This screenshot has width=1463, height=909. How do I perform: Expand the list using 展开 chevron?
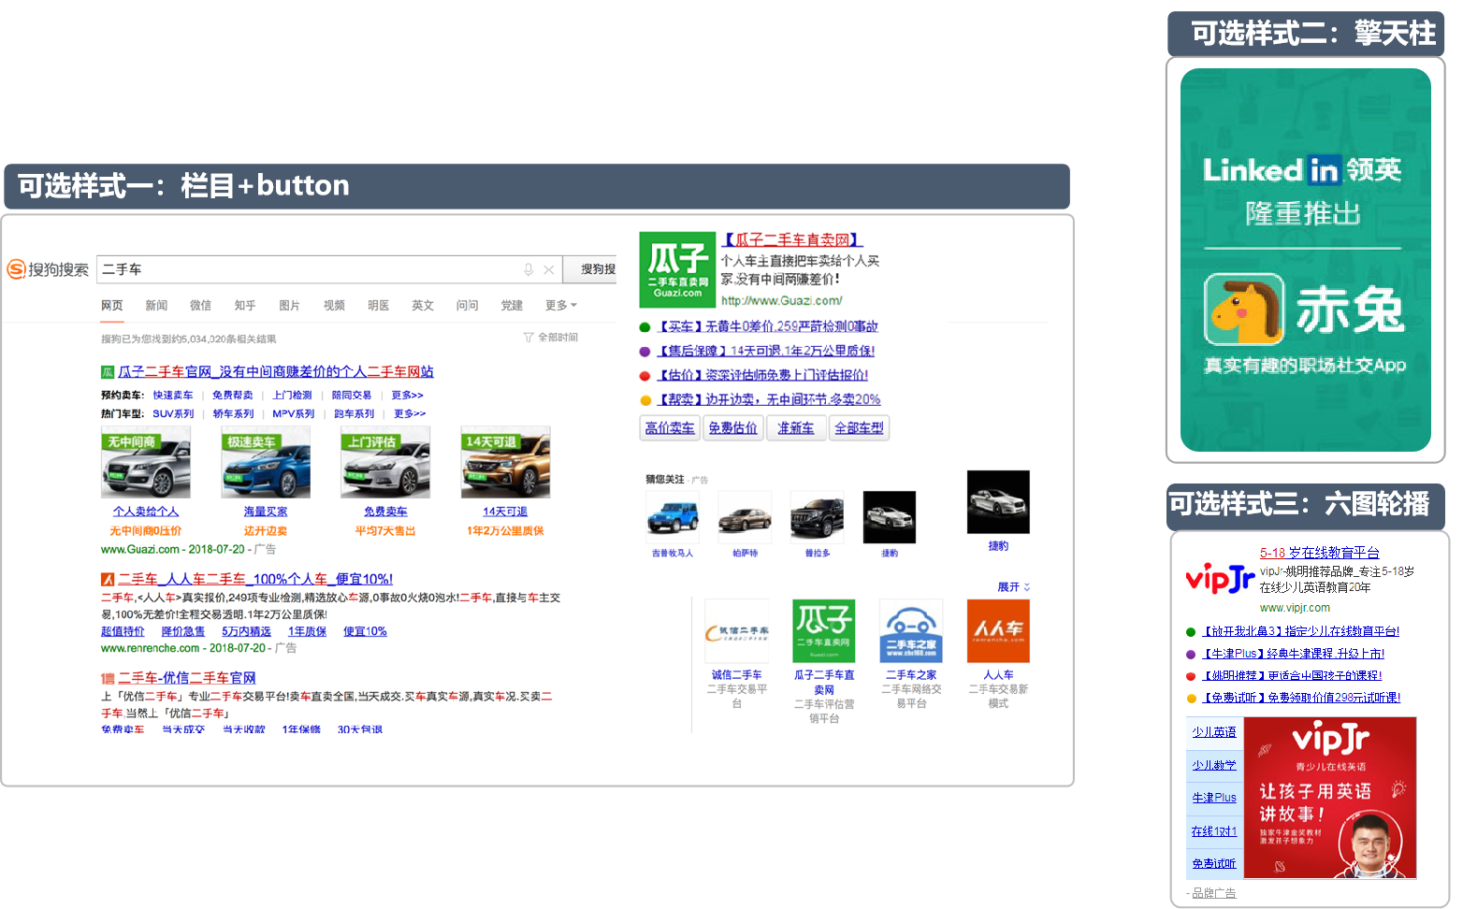pos(1013,587)
